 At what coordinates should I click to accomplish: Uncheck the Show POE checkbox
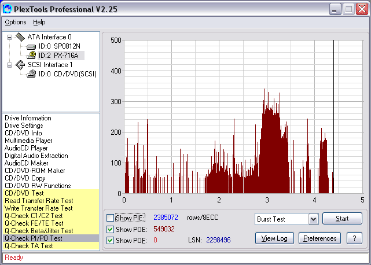pyautogui.click(x=110, y=229)
